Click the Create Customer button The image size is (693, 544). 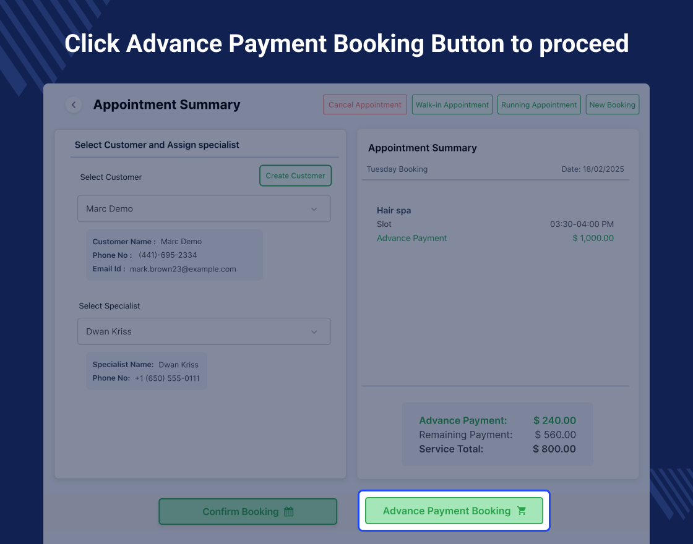click(295, 176)
